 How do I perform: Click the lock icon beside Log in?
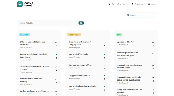pyautogui.click(x=149, y=4)
